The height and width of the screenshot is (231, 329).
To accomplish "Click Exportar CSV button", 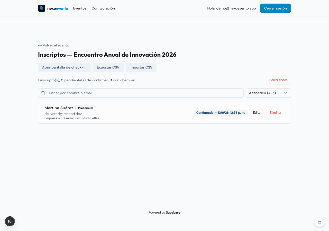I will [x=108, y=67].
